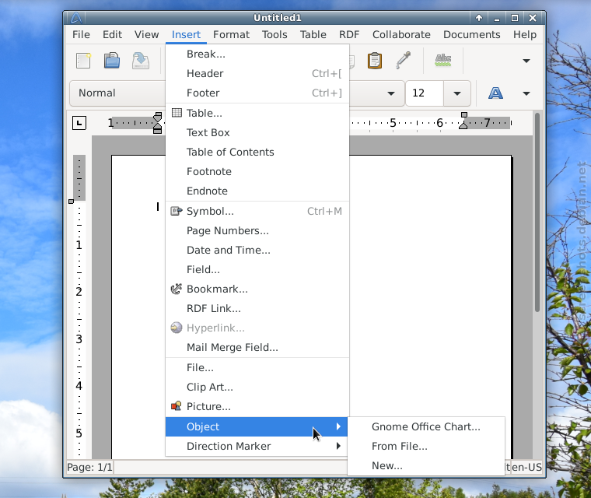Image resolution: width=591 pixels, height=498 pixels.
Task: Click the New document toolbar icon
Action: coord(83,61)
